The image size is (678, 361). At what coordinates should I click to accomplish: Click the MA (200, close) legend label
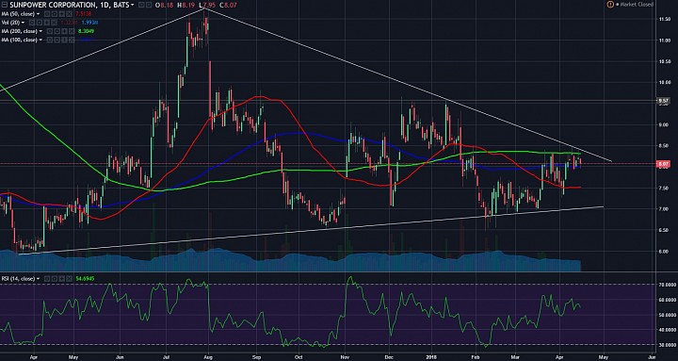pyautogui.click(x=20, y=31)
